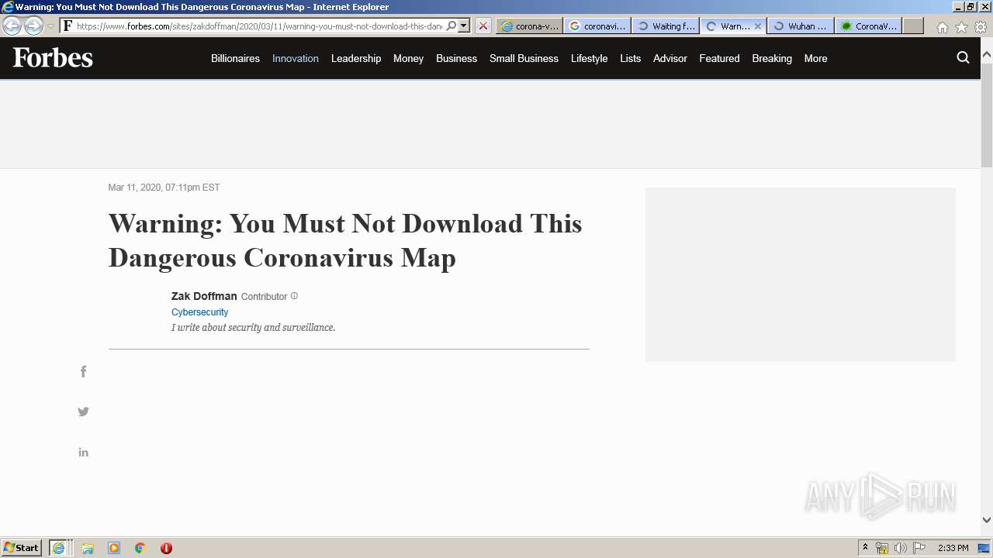993x558 pixels.
Task: Open volume speaker tray icon
Action: click(900, 548)
